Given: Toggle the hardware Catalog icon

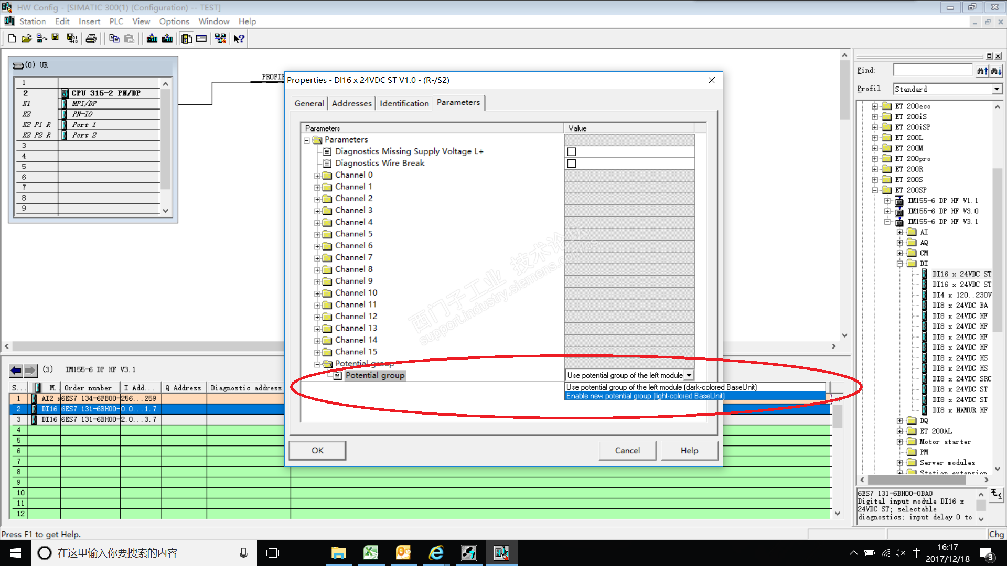Looking at the screenshot, I should click(x=186, y=38).
